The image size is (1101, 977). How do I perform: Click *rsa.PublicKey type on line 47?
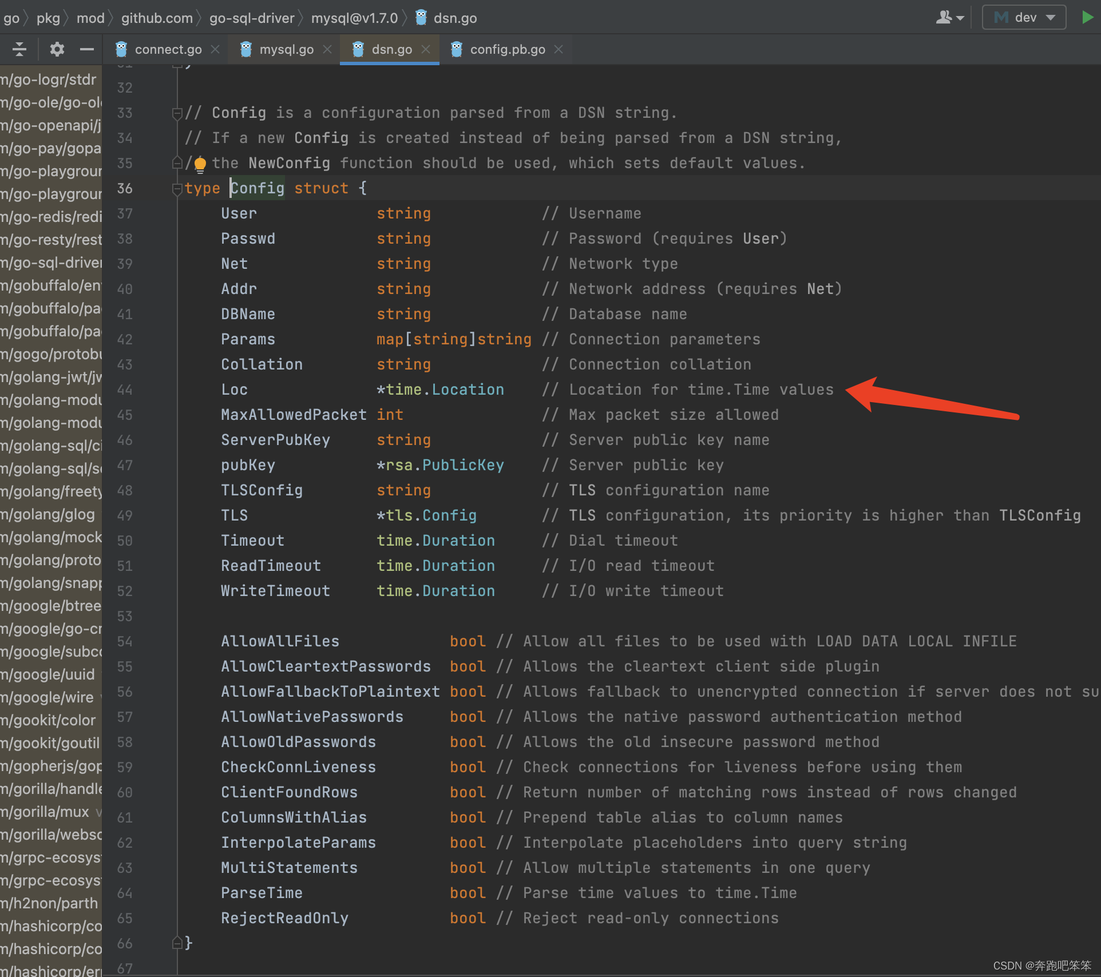pos(440,465)
